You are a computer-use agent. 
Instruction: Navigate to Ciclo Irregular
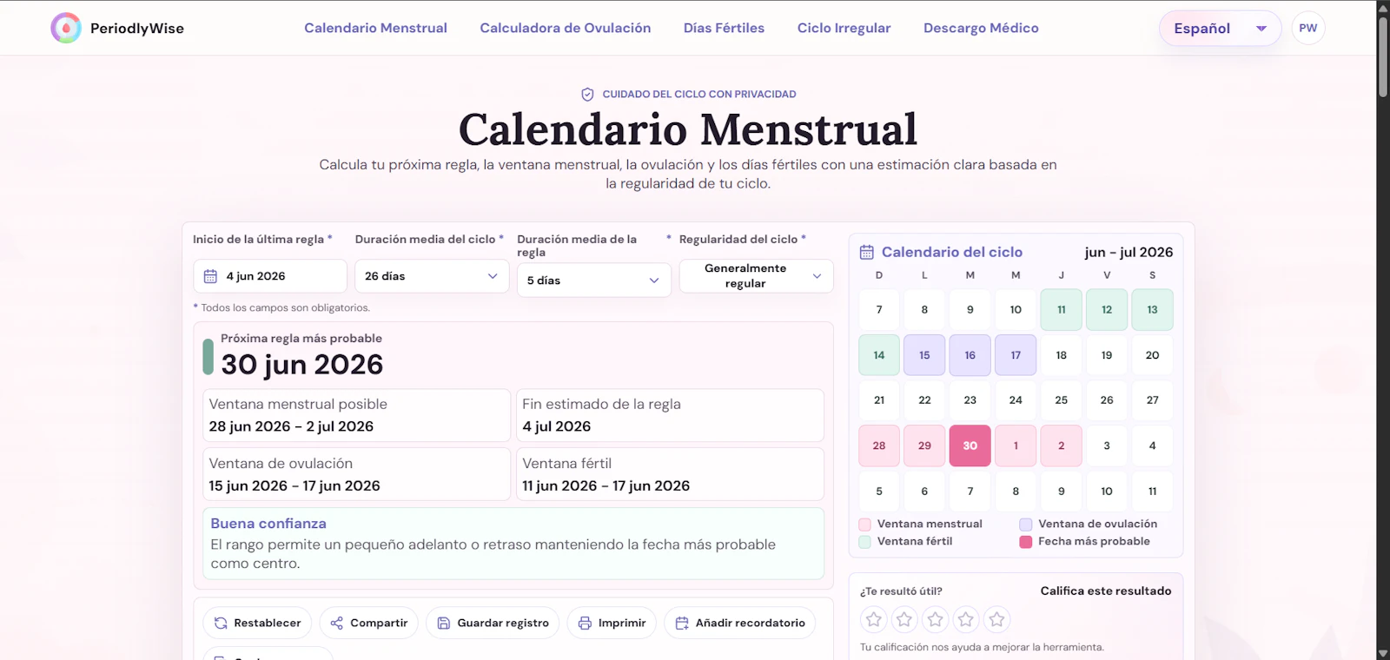tap(844, 28)
